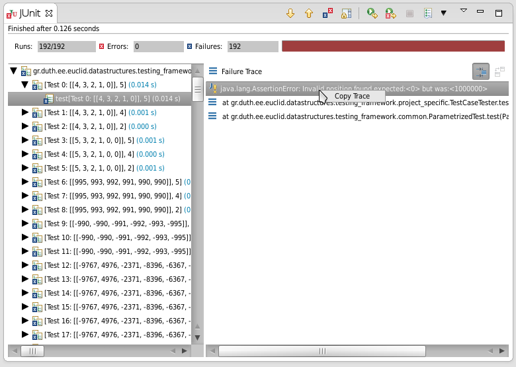This screenshot has height=367, width=516.
Task: Click the Failure Trace horizontal scrollbar thumb
Action: click(322, 351)
